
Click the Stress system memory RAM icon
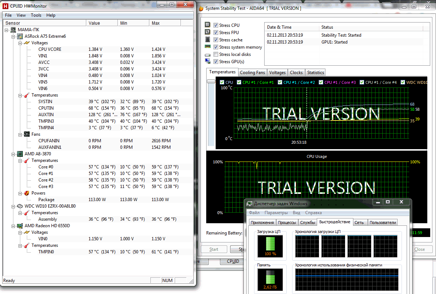(x=208, y=47)
